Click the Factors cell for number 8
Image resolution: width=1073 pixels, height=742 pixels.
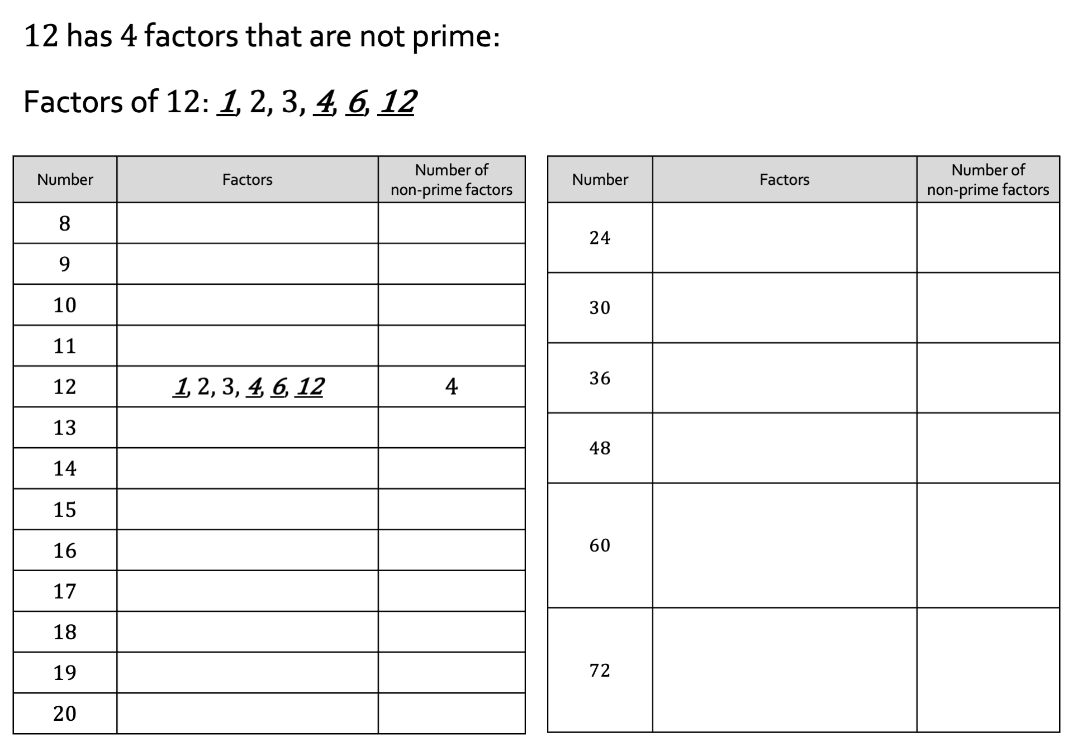[248, 223]
